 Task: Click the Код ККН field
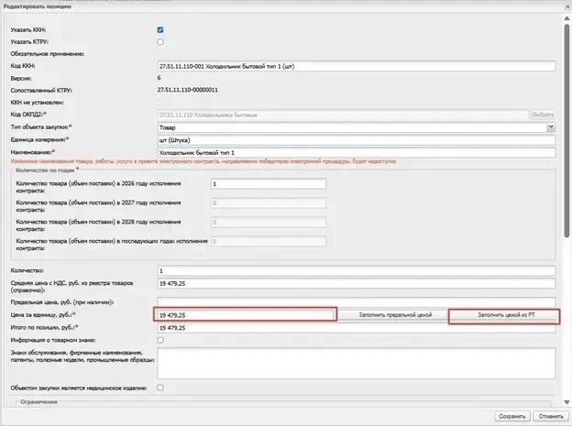[x=357, y=66]
